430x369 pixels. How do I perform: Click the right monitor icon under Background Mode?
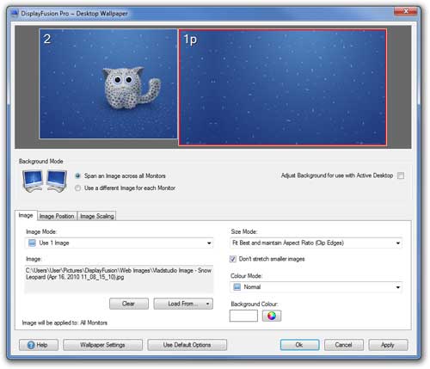(57, 181)
